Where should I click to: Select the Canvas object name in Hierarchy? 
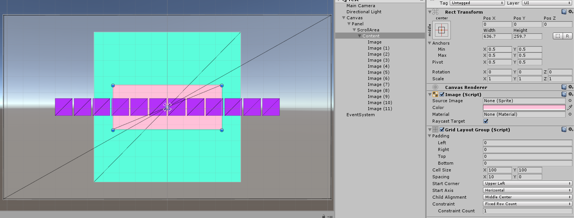click(x=354, y=18)
